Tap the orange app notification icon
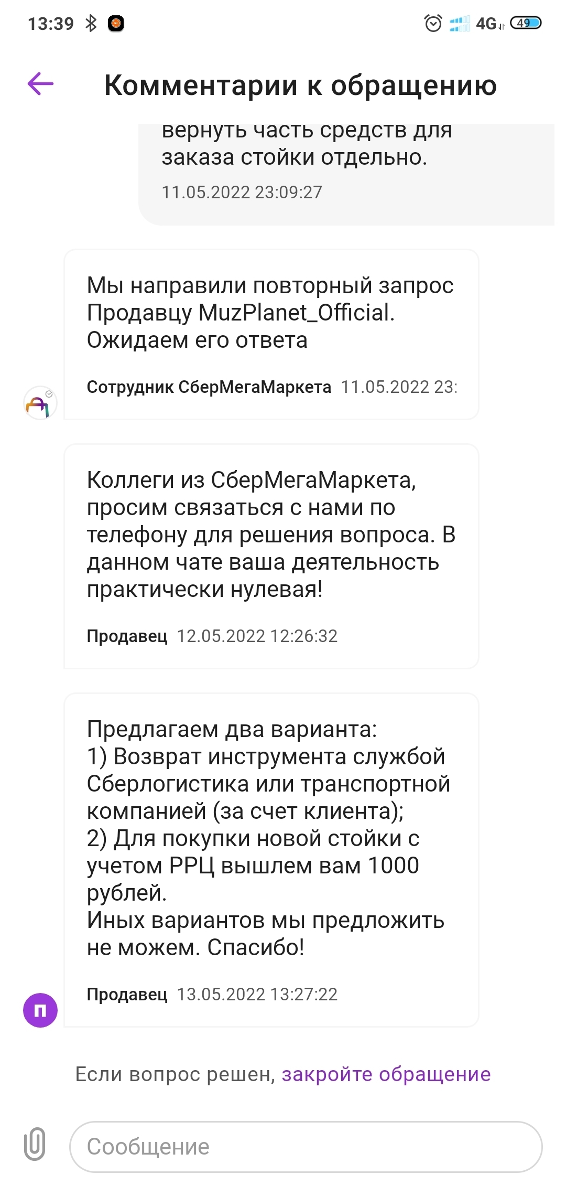566x1196 pixels. 116,24
